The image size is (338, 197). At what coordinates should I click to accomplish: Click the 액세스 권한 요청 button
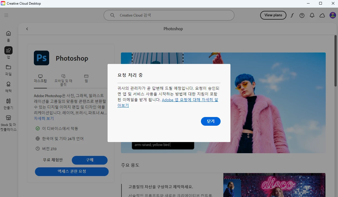click(x=72, y=171)
